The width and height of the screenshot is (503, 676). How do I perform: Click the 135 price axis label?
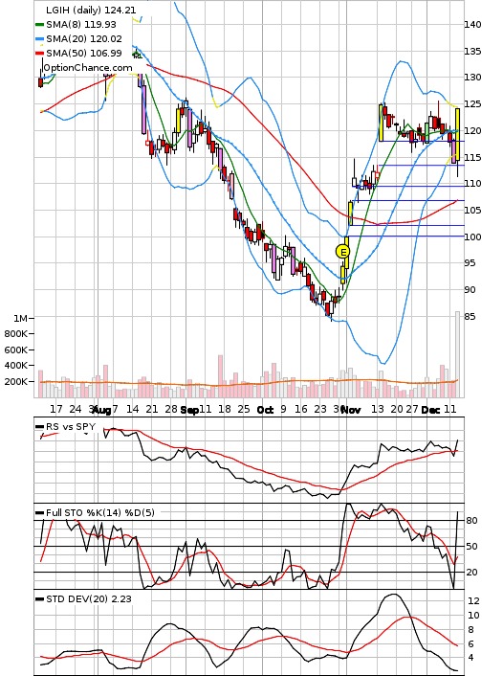(472, 52)
